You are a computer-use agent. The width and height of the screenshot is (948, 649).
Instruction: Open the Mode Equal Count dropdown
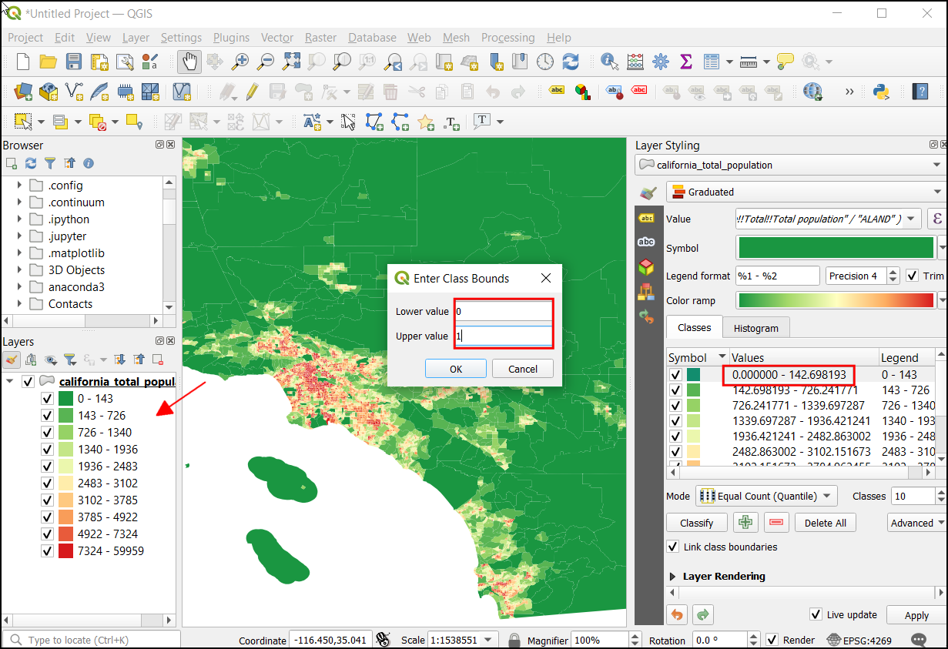pos(766,497)
